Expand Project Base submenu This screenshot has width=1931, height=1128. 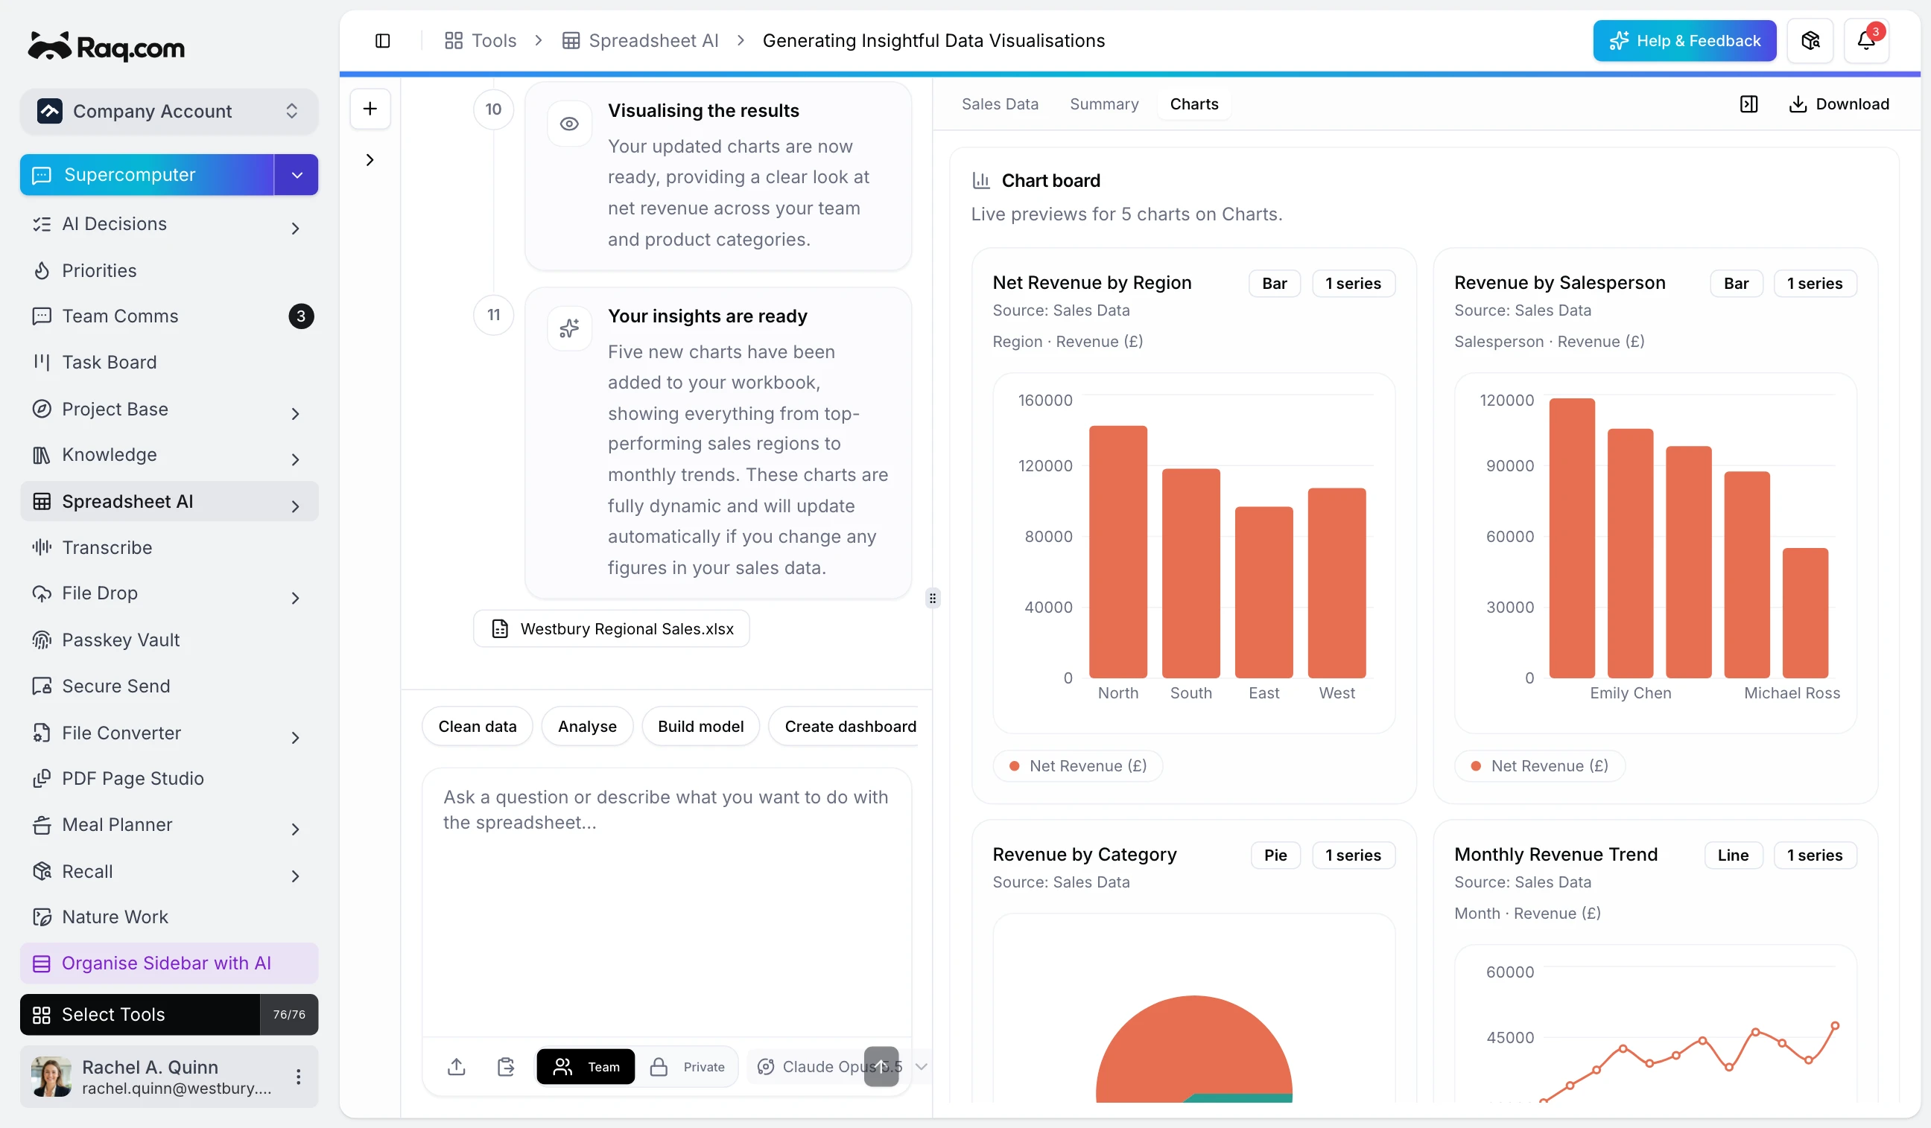click(x=295, y=413)
